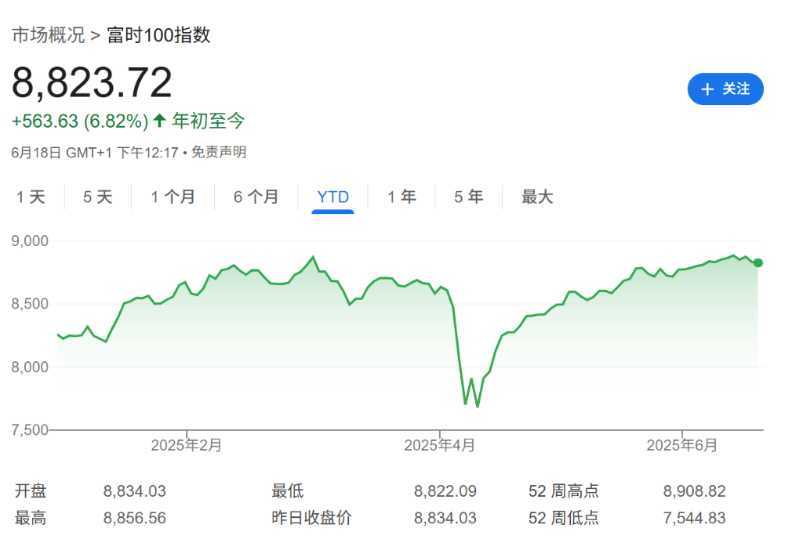Open the 市场概况 breadcrumb link
Screen dimensions: 803x550
tap(48, 35)
